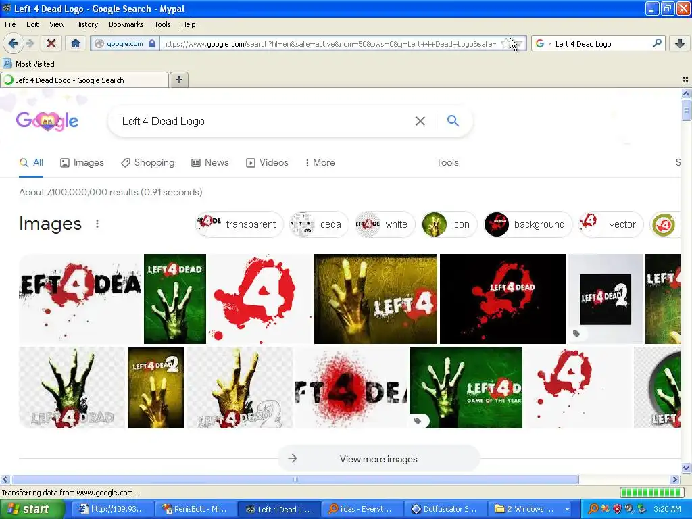Image resolution: width=692 pixels, height=519 pixels.
Task: Click the Google doodle logo
Action: (47, 120)
